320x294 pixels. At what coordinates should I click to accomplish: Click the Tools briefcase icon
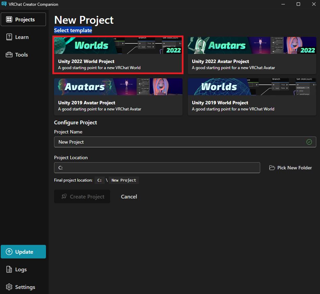pos(9,55)
